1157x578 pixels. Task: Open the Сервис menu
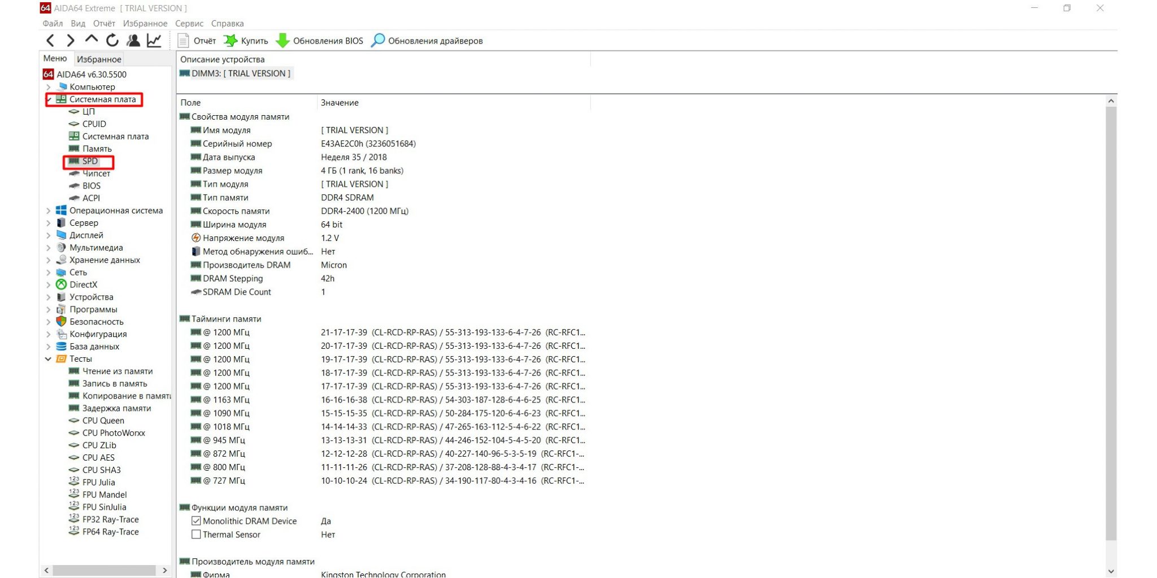point(189,24)
